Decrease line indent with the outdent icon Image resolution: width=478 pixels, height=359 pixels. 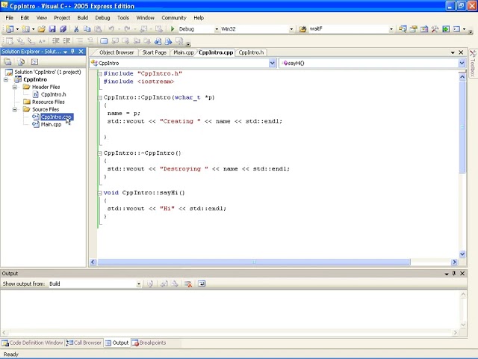(56, 40)
